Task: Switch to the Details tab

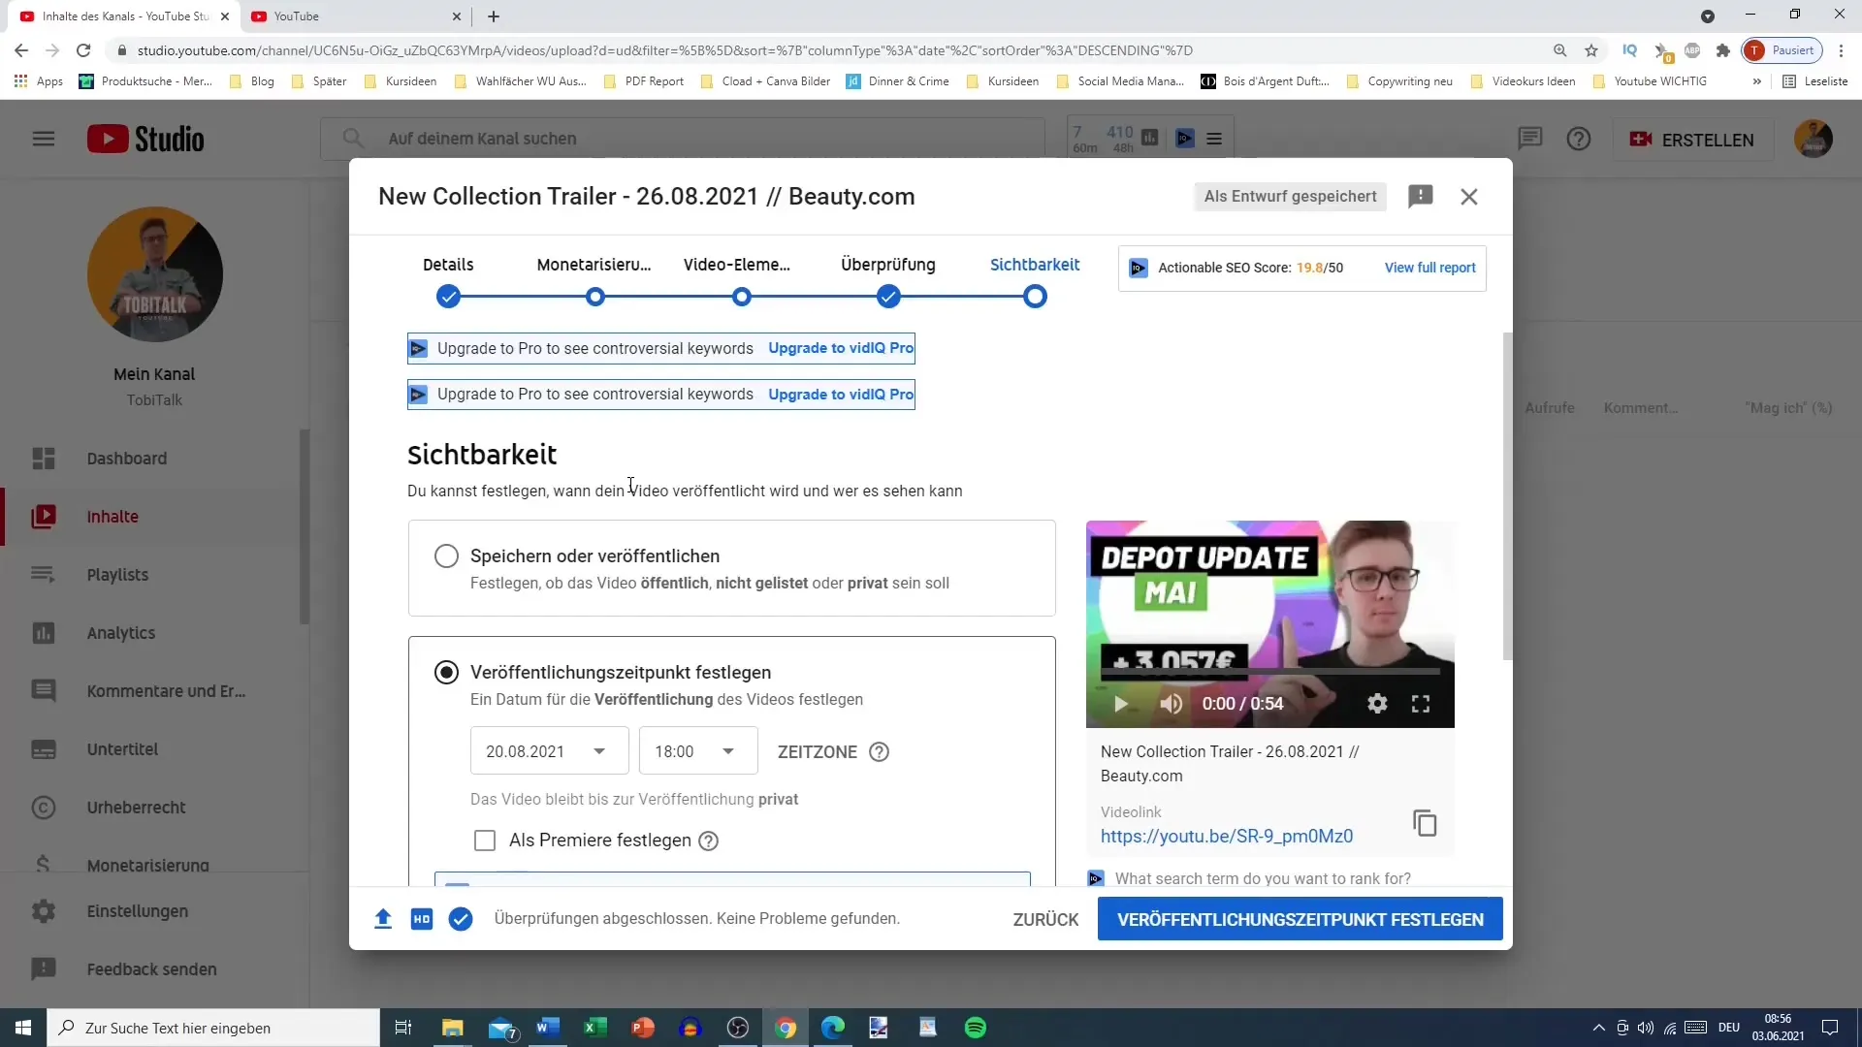Action: tap(449, 264)
